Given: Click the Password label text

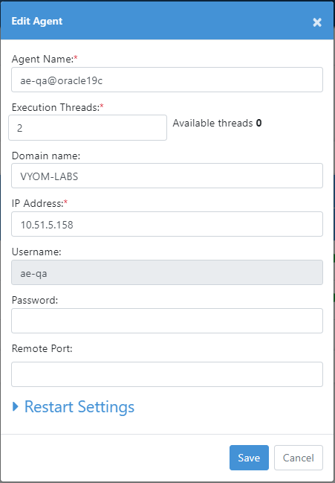Looking at the screenshot, I should click(35, 300).
